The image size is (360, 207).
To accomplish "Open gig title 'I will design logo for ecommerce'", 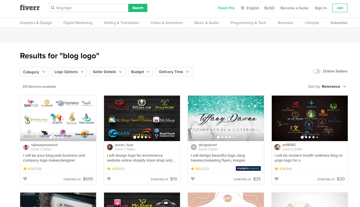I will (141, 158).
